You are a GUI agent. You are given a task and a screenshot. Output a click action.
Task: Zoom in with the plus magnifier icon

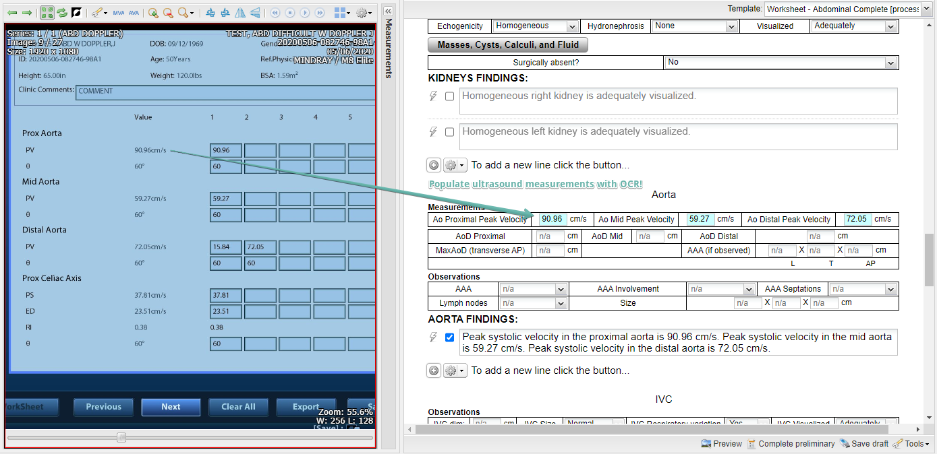click(x=153, y=13)
